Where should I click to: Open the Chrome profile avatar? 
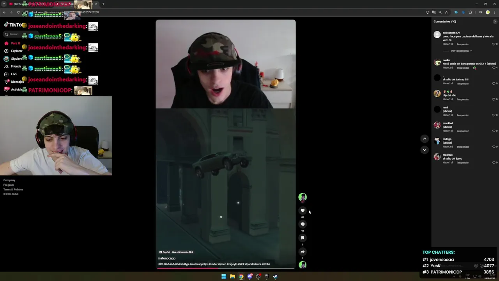[x=487, y=12]
